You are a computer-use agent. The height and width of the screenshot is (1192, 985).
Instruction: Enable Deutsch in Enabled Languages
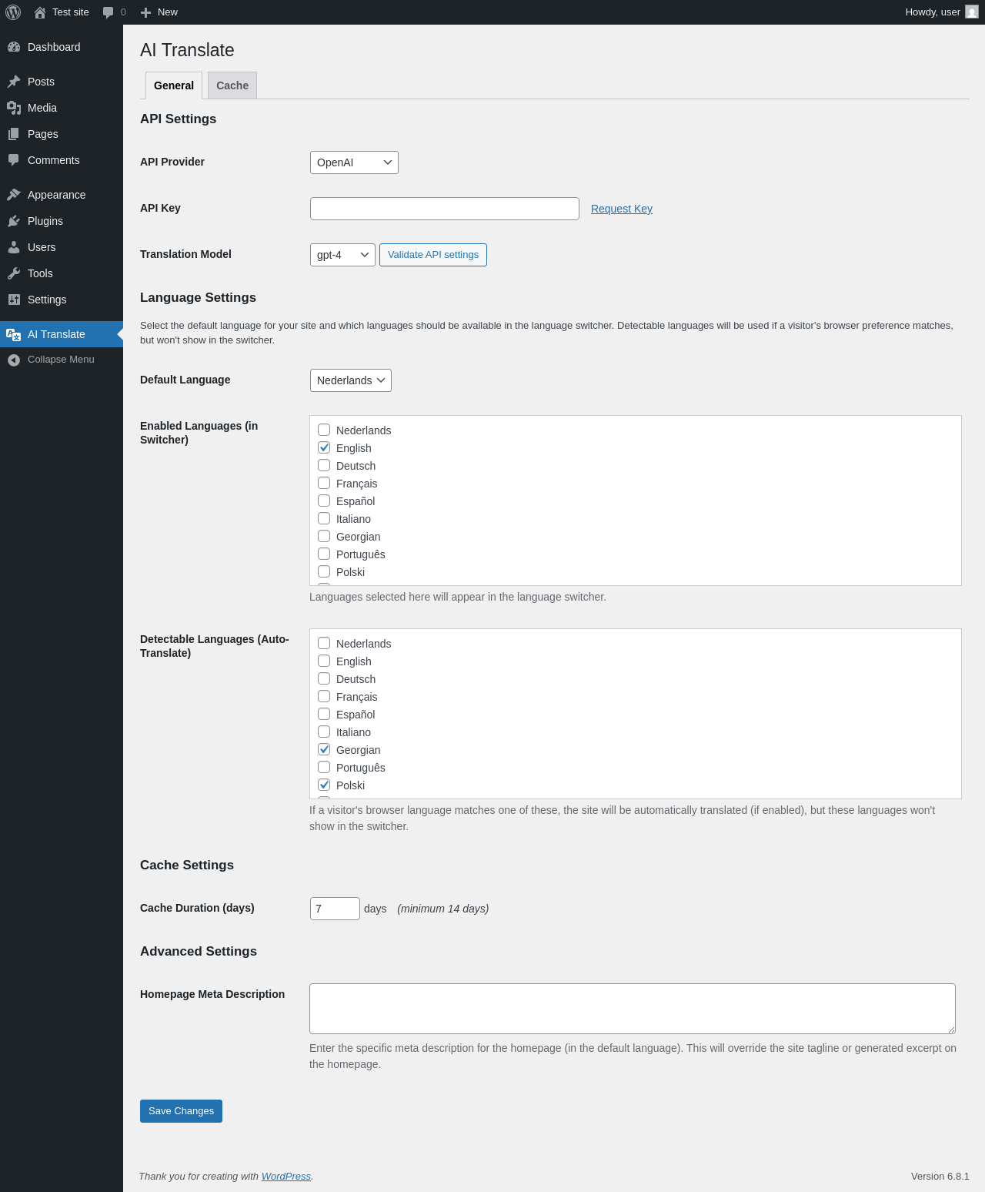324,465
